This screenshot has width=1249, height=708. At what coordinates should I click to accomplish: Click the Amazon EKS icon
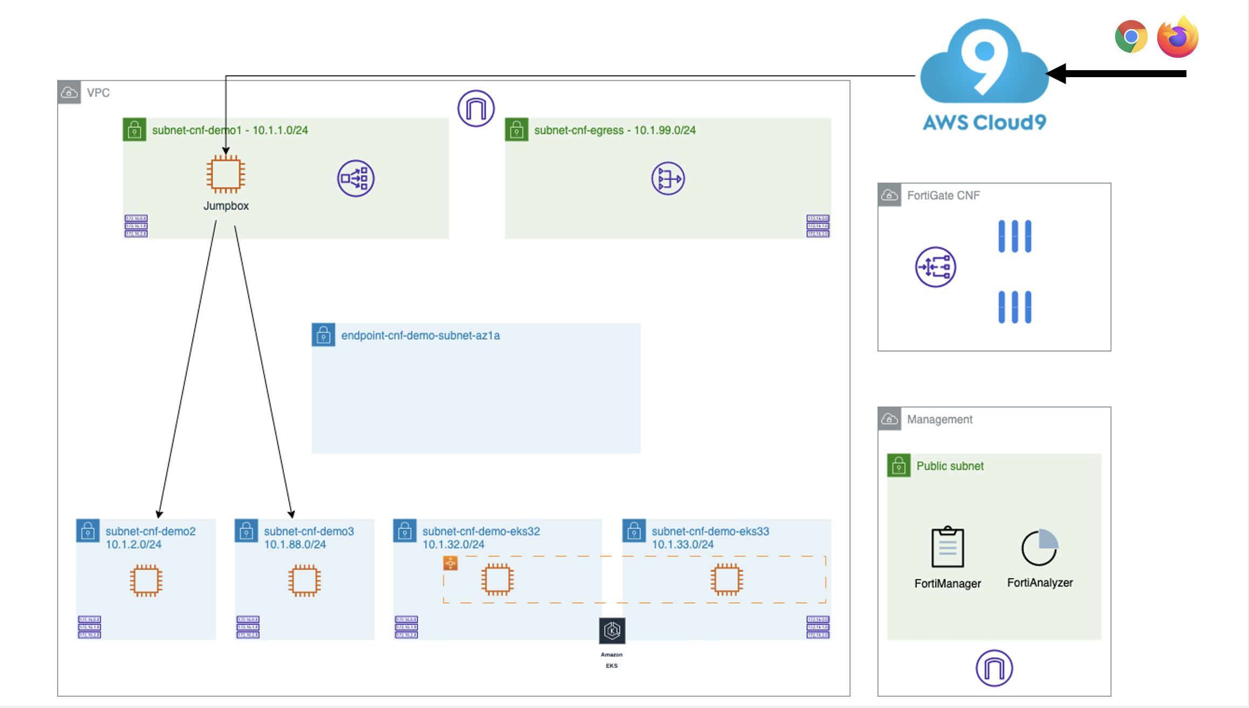click(612, 631)
